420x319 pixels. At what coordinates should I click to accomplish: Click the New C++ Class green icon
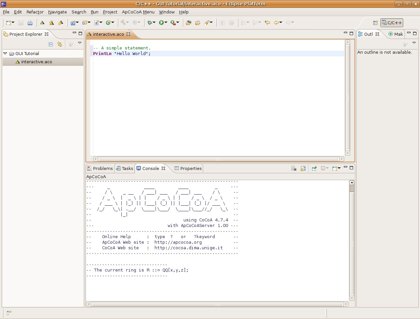click(x=108, y=23)
